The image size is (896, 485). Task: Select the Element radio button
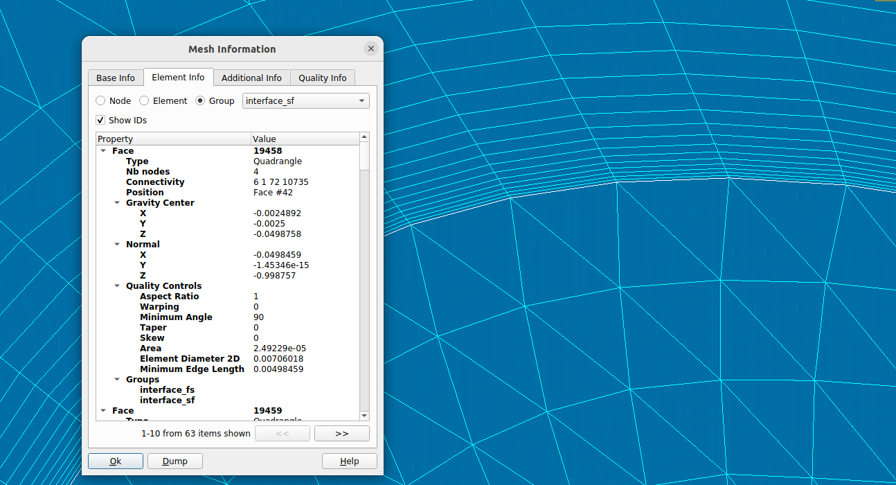pyautogui.click(x=145, y=100)
